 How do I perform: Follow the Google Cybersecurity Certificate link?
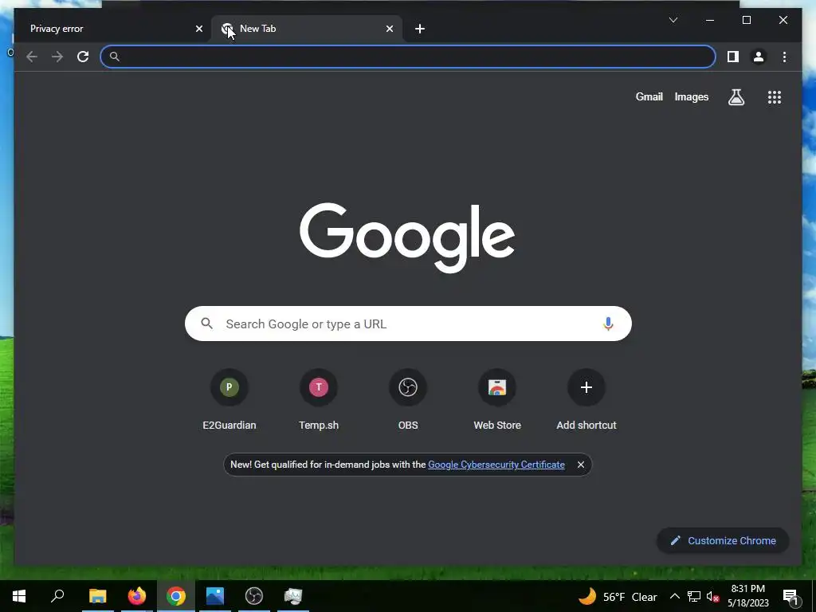tap(496, 465)
